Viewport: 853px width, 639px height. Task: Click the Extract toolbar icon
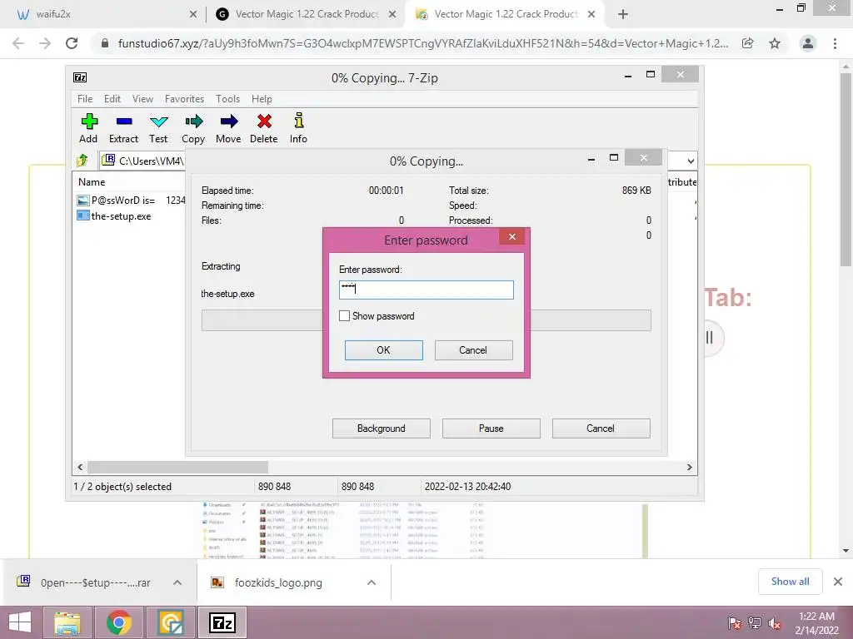(x=124, y=121)
